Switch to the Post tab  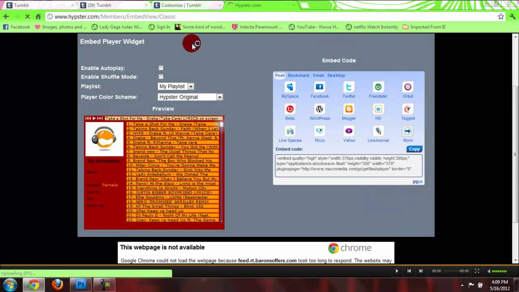[x=280, y=75]
